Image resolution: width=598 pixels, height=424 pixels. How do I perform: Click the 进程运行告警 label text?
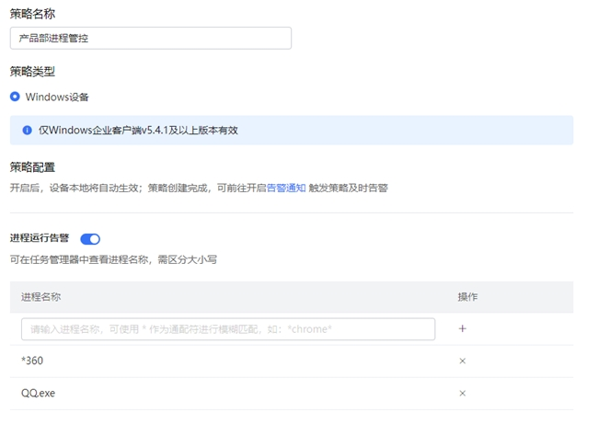pyautogui.click(x=40, y=238)
